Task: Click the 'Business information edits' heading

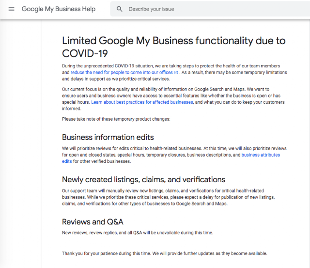Action: [x=108, y=137]
